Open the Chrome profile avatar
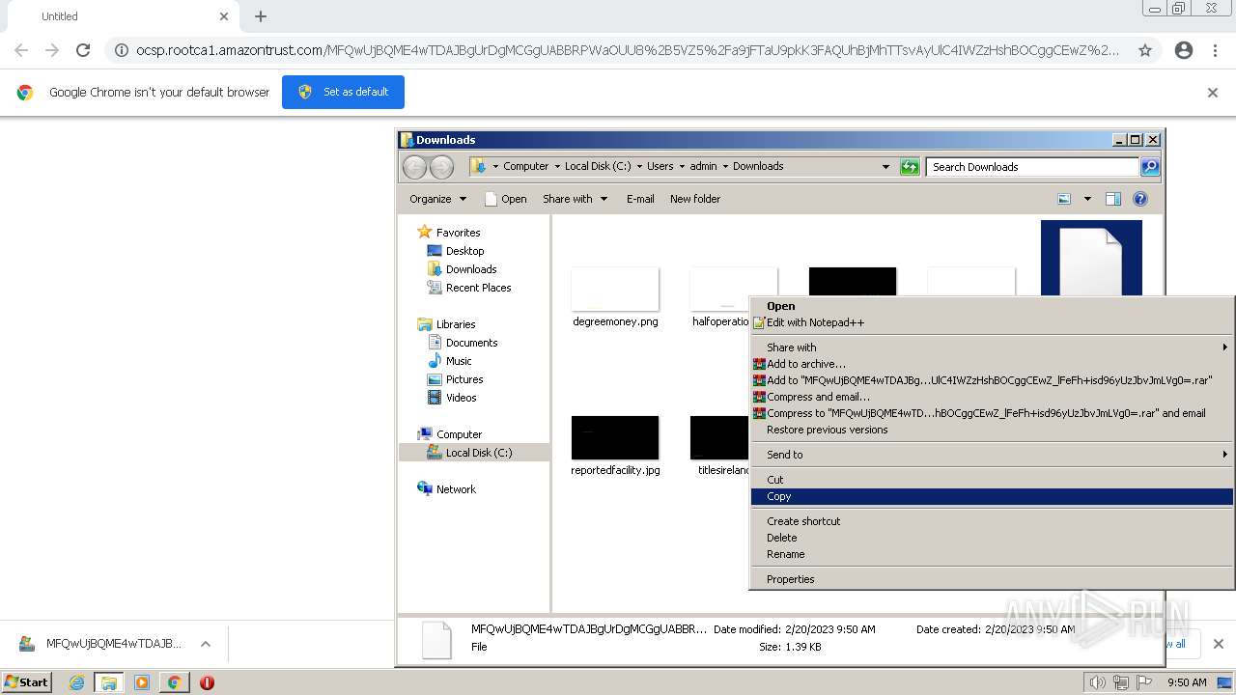 (x=1184, y=50)
